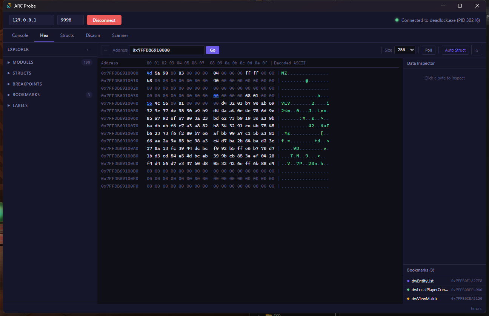
Task: Click byte f4 at row 0x7FFDB69100C0
Action: coord(149,163)
